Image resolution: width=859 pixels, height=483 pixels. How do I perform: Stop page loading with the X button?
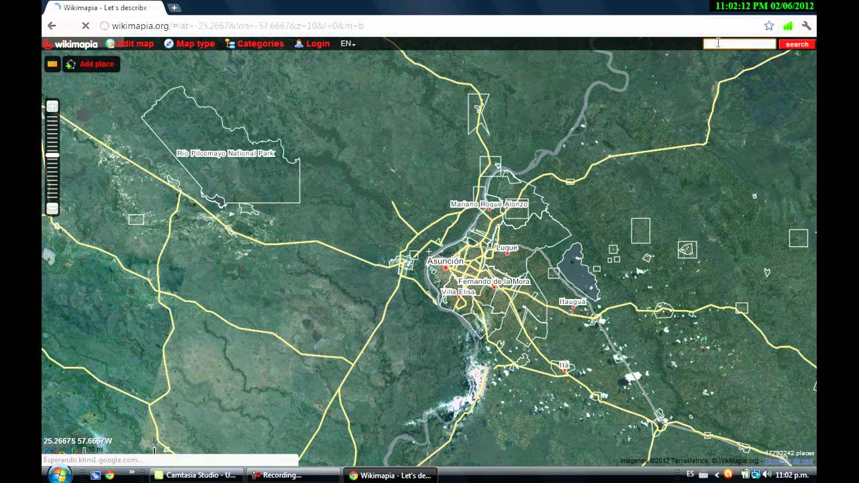85,25
